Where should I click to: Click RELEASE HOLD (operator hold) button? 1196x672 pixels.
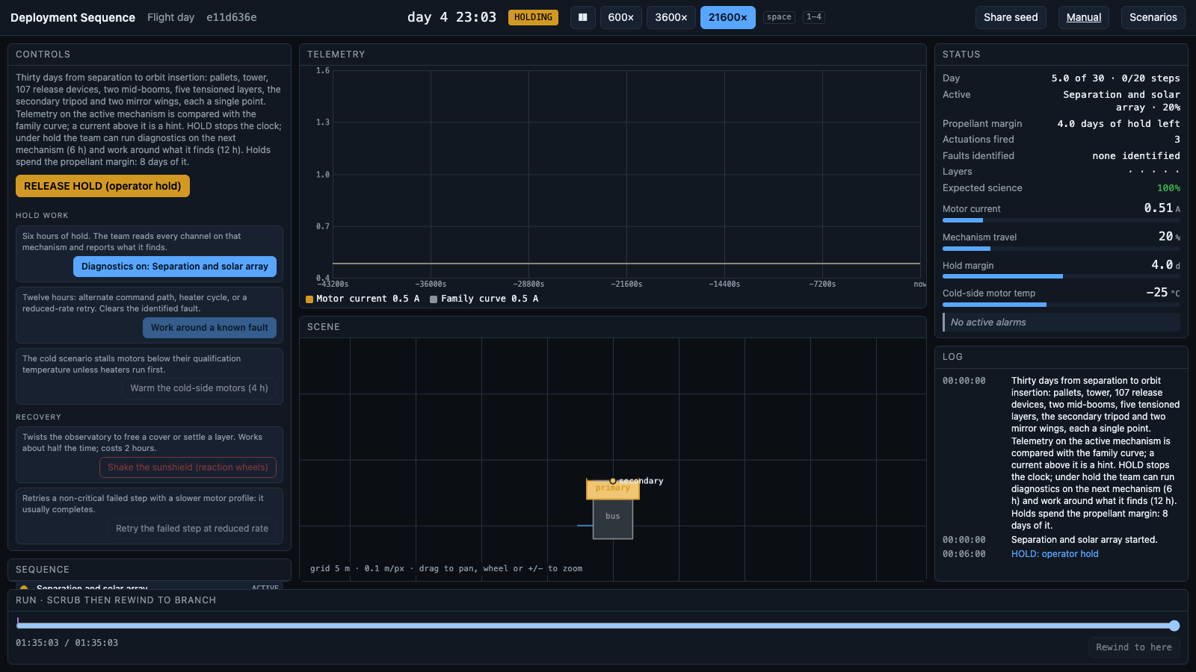pos(102,186)
